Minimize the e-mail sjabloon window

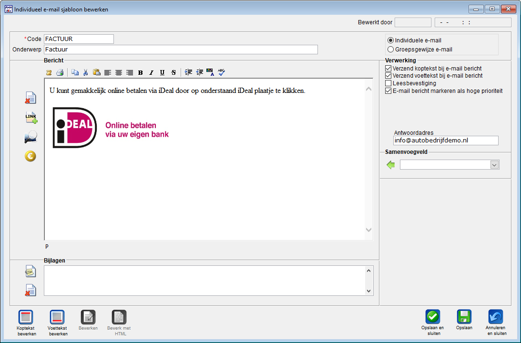point(476,10)
